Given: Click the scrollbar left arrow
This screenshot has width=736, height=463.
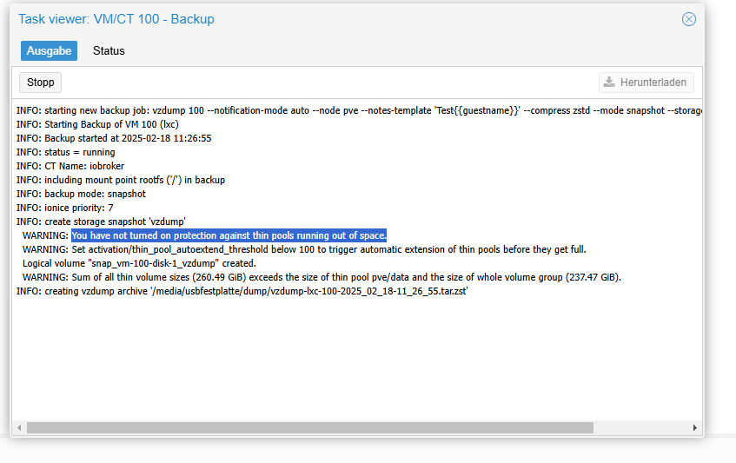Looking at the screenshot, I should [19, 427].
